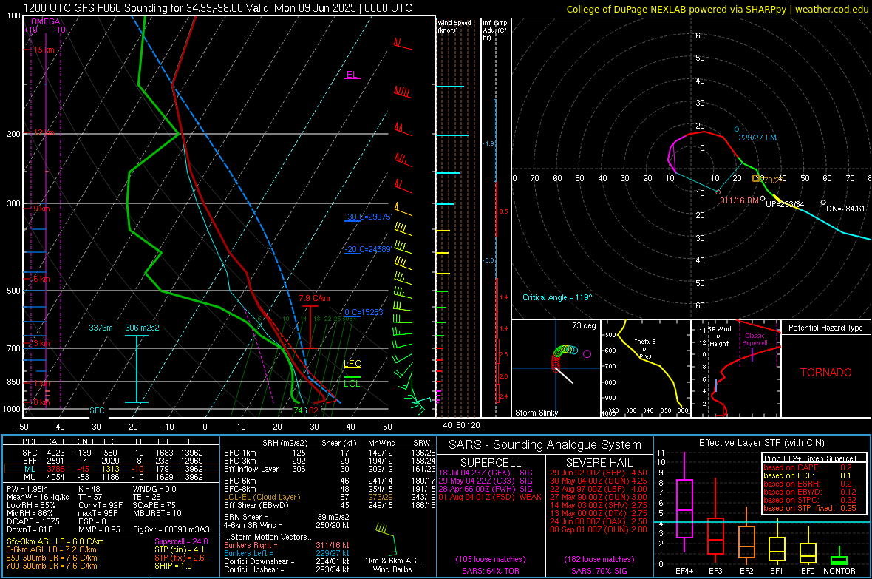
Task: Click the 7.9 C/km lapse rate label
Action: coord(314,299)
